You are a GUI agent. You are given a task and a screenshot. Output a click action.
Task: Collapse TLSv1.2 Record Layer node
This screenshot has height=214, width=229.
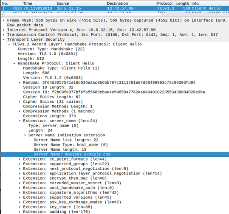point(9,44)
